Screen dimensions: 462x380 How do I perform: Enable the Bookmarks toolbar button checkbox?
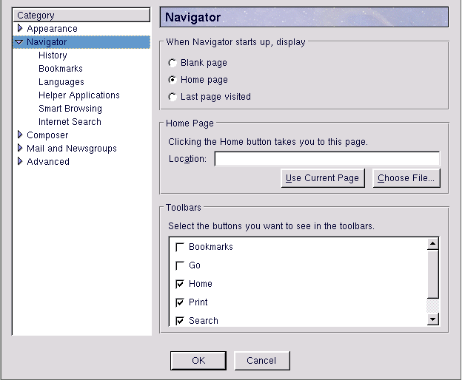coord(179,247)
